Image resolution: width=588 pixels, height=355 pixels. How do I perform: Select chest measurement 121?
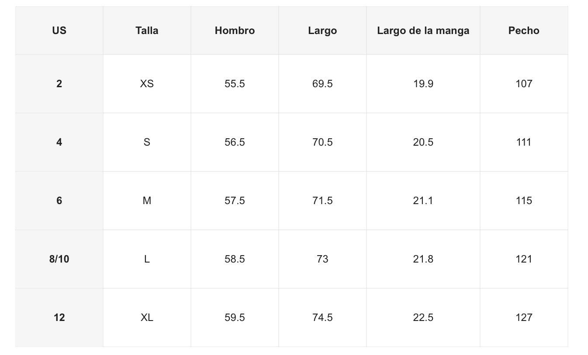click(x=524, y=259)
